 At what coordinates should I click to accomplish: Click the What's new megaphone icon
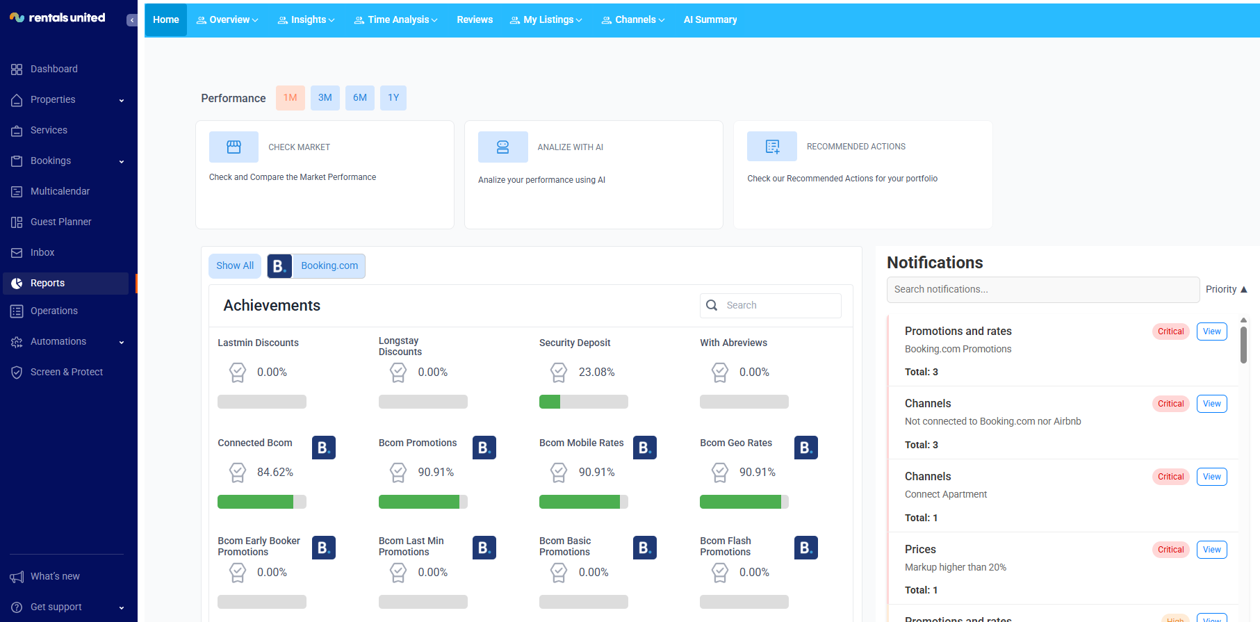(17, 577)
